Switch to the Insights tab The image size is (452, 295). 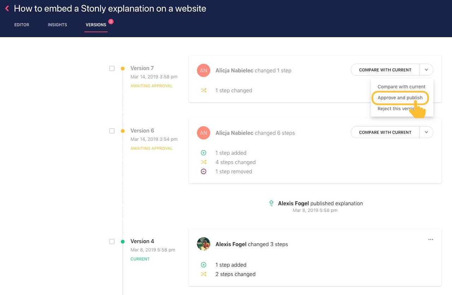pyautogui.click(x=57, y=25)
